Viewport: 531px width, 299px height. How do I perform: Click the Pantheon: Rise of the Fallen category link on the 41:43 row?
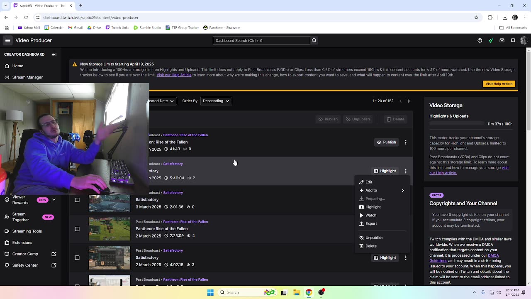click(x=185, y=135)
